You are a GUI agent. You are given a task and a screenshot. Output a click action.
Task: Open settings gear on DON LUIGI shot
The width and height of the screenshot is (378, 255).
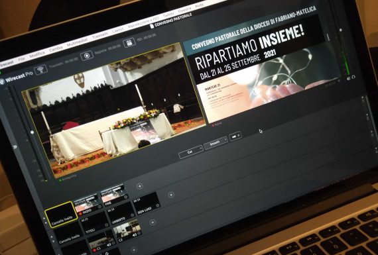coord(157,205)
